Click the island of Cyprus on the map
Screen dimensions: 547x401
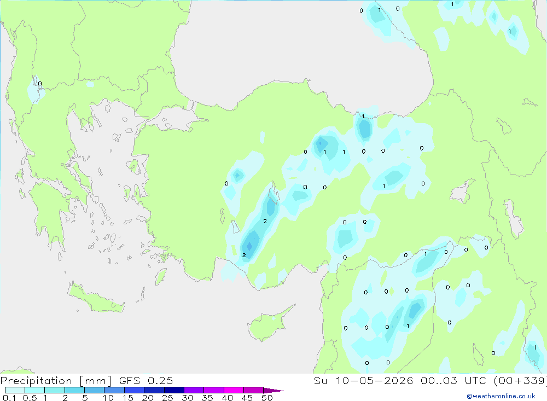268,324
